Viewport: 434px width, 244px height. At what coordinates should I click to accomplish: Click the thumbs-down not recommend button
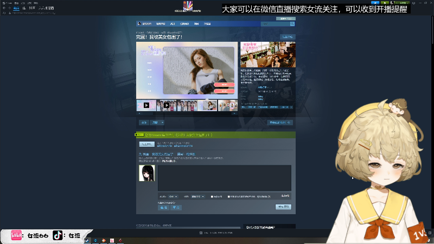point(176,208)
